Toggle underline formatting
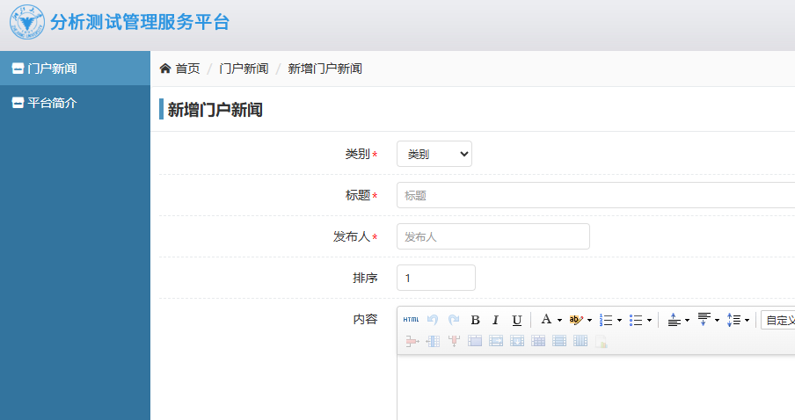 click(x=516, y=320)
